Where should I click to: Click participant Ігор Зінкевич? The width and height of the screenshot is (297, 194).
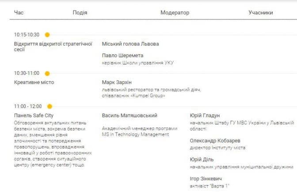click(206, 179)
